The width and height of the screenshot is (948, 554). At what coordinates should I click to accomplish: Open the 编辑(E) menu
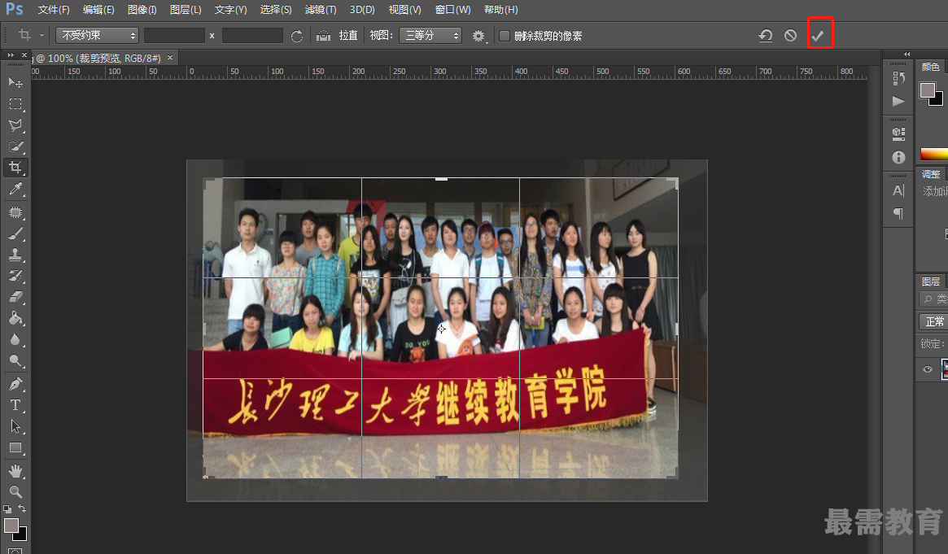[x=98, y=10]
